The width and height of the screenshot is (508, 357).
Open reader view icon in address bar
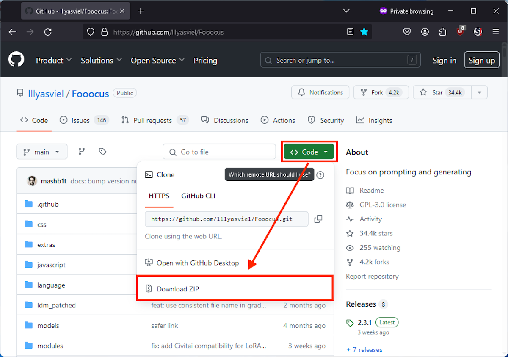click(x=350, y=32)
